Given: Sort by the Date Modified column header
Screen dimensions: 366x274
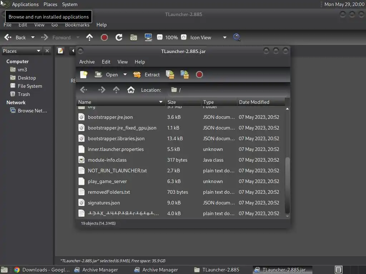Looking at the screenshot, I should pos(261,102).
